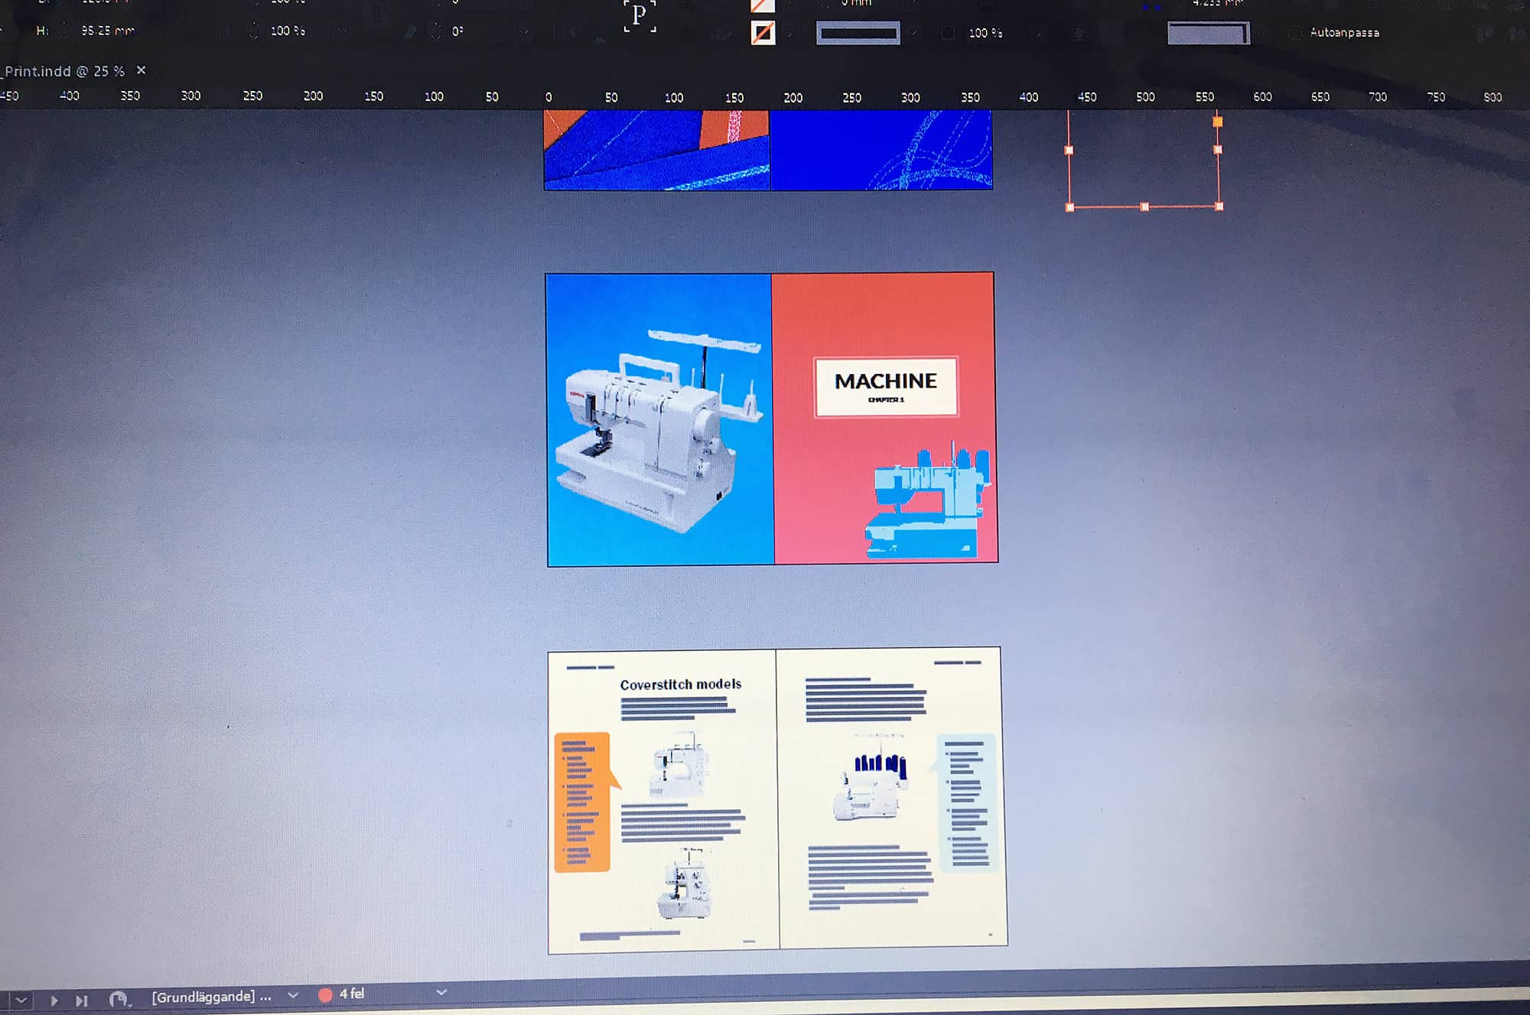The height and width of the screenshot is (1015, 1530).
Task: Click the corner options shape preview box
Action: [x=1208, y=33]
